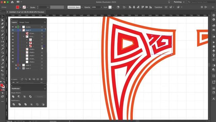This screenshot has width=216, height=122.
Task: Open the Transform link in control bar
Action: [x=158, y=7]
